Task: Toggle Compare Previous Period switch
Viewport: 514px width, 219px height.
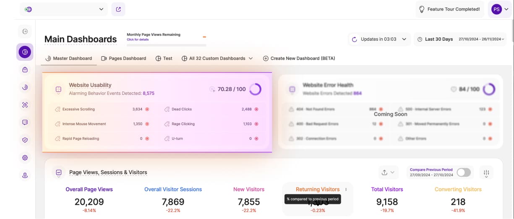Action: pyautogui.click(x=463, y=172)
